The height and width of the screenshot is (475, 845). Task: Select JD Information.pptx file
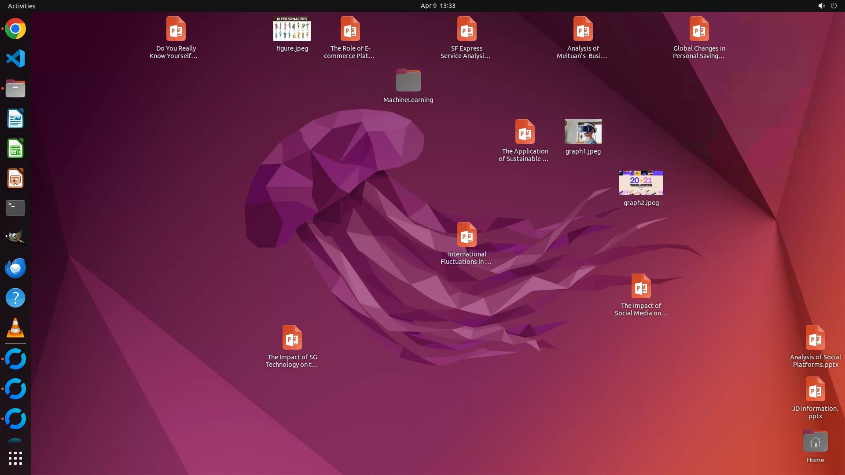tap(815, 390)
